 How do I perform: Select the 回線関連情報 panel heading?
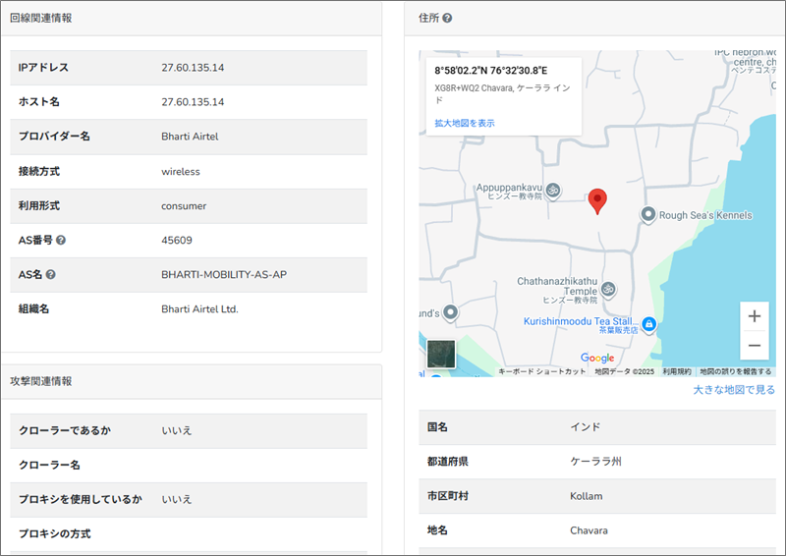(41, 18)
